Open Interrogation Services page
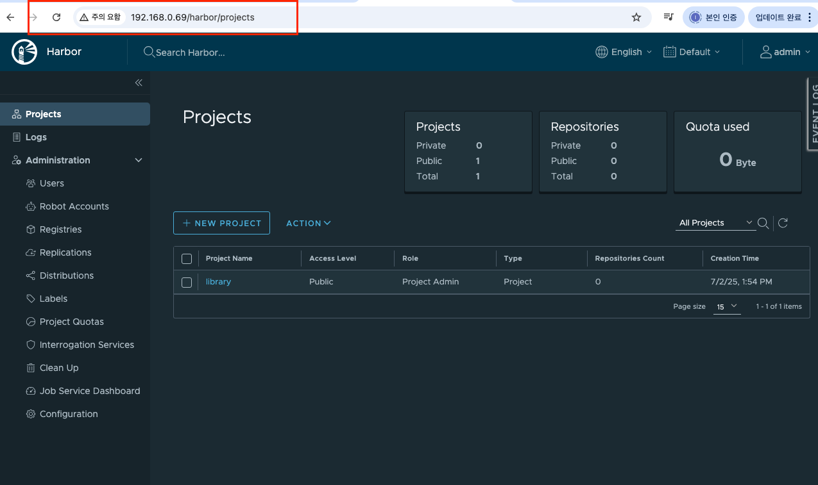Screen dimensions: 818x485 [80, 345]
